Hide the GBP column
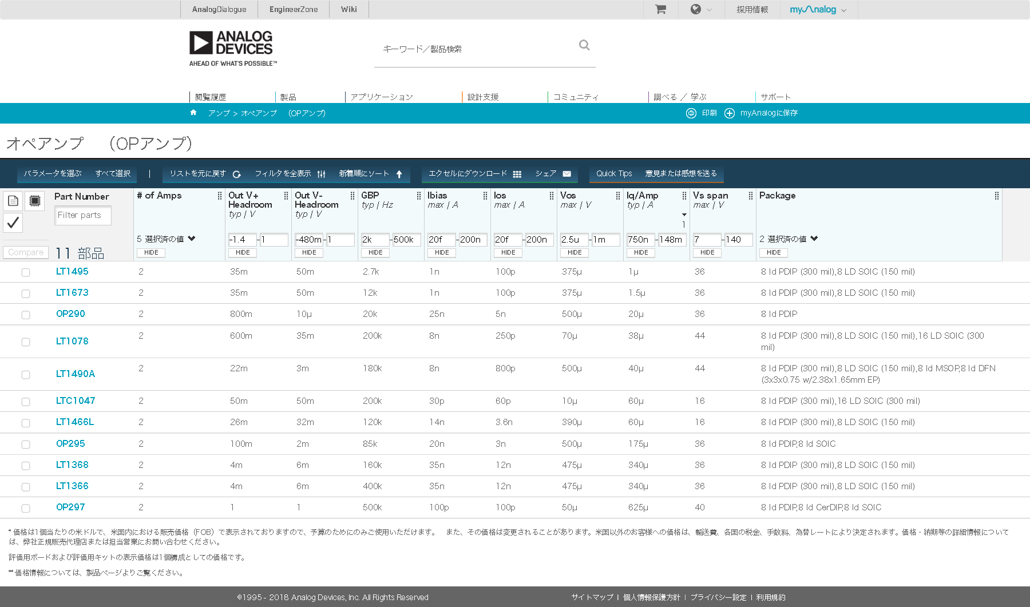The height and width of the screenshot is (607, 1030). coord(375,252)
